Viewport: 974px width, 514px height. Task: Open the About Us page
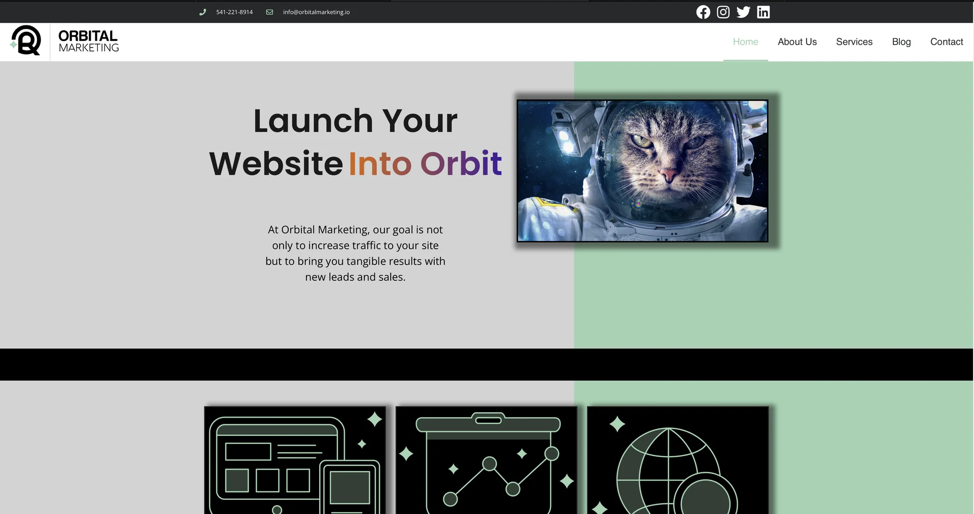click(797, 42)
